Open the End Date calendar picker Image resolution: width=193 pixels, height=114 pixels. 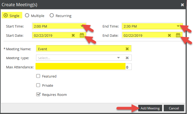pyautogui.click(x=178, y=35)
